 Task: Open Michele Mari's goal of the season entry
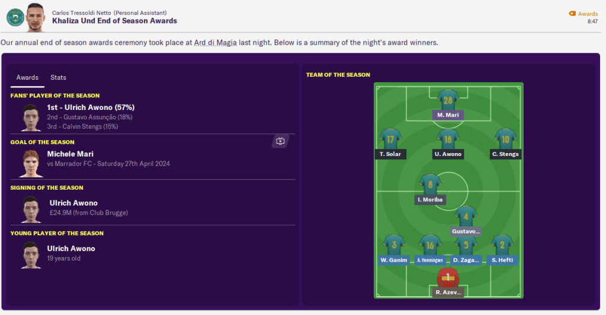pos(72,154)
